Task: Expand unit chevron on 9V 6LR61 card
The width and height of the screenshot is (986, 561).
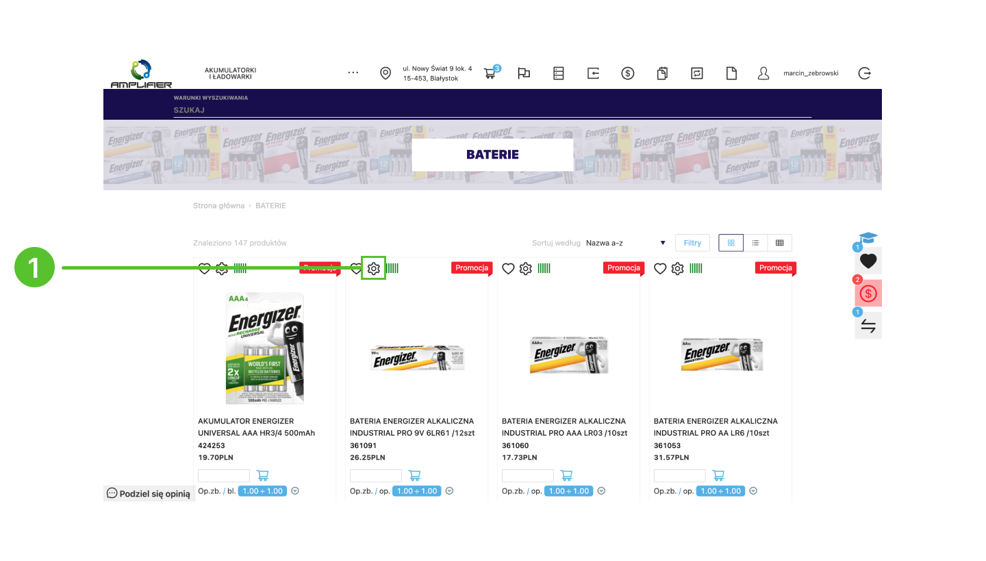Action: point(449,491)
